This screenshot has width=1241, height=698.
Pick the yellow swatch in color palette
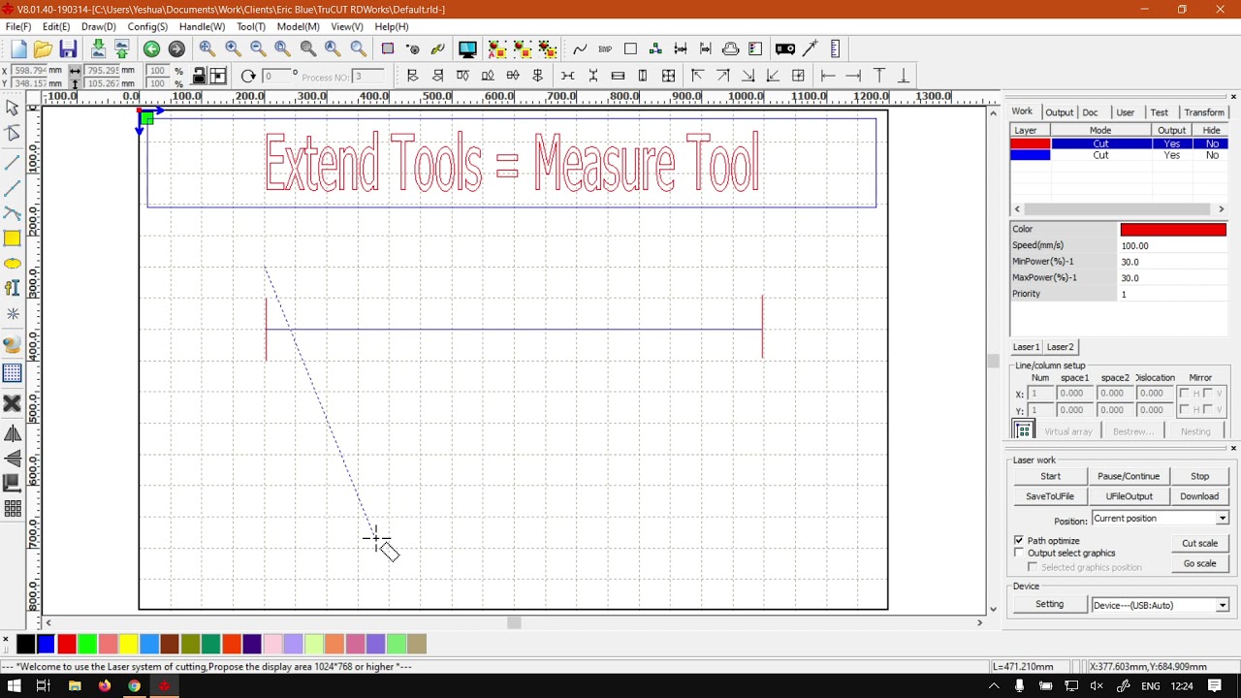pyautogui.click(x=128, y=645)
